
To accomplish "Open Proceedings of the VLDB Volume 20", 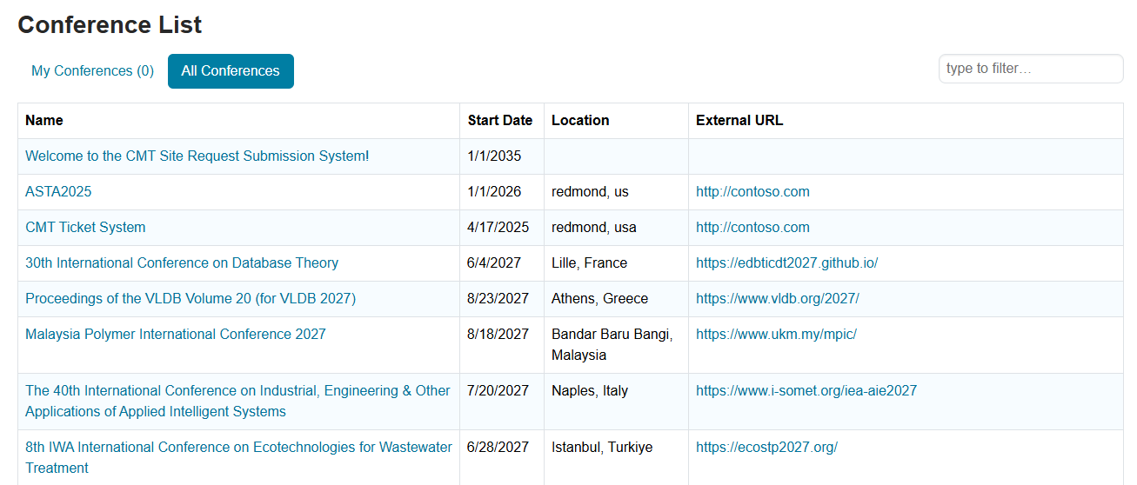I will tap(191, 299).
